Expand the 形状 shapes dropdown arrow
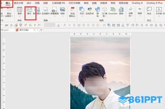 pos(82,16)
